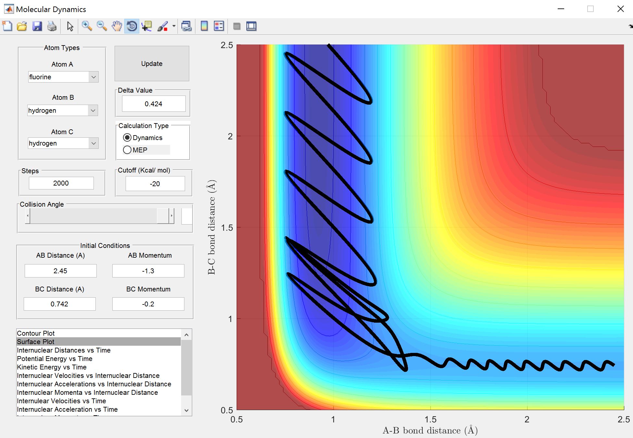Select the Data Cursor tool
The image size is (633, 438).
(x=147, y=26)
